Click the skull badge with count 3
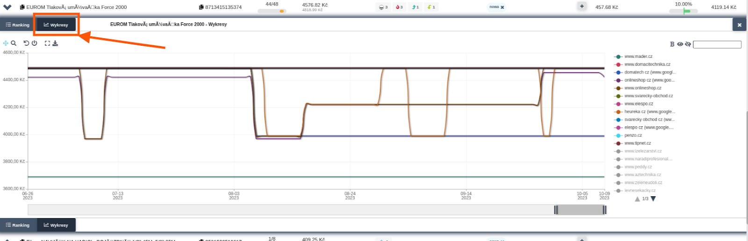 tap(383, 7)
